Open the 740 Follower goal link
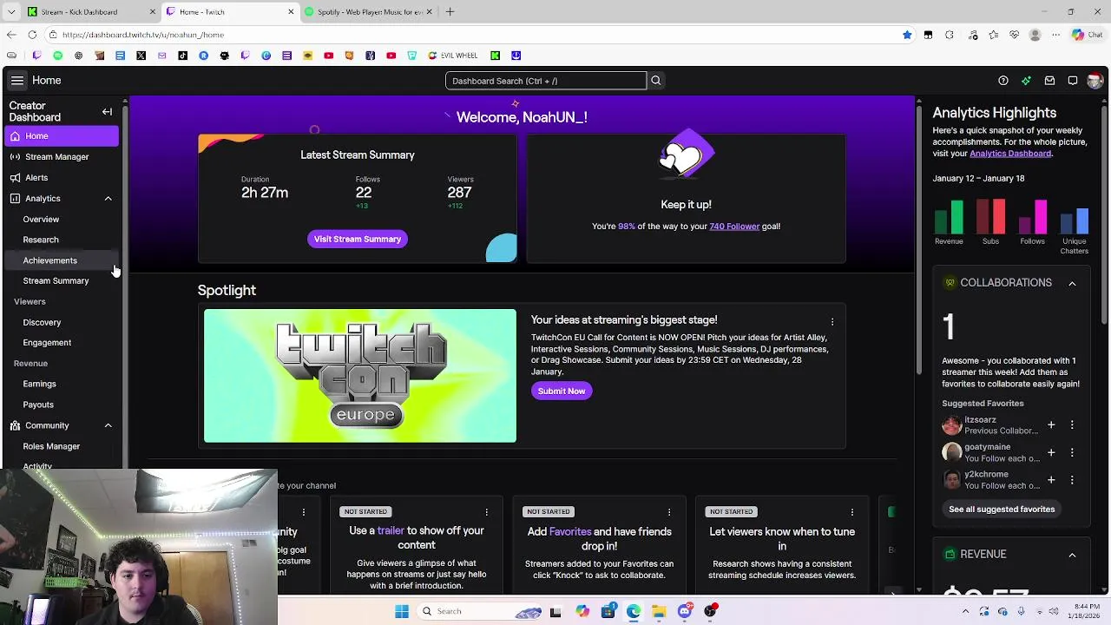The height and width of the screenshot is (625, 1111). (x=734, y=227)
